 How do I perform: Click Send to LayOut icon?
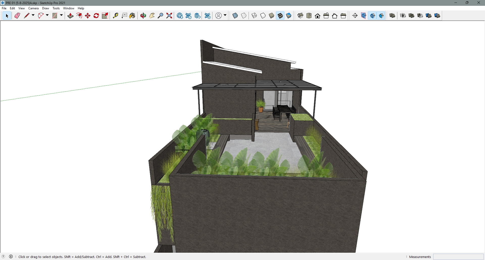tap(198, 16)
